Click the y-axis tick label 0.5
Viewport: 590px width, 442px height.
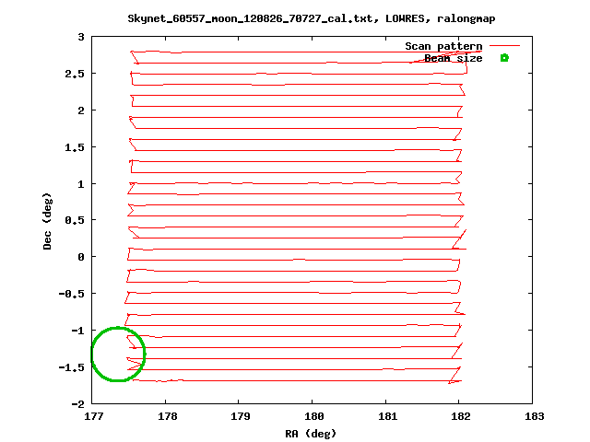(75, 220)
